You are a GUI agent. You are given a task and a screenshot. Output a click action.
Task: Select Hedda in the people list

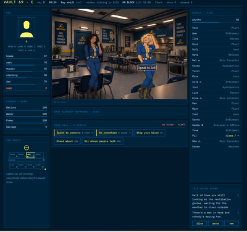tap(216, 125)
